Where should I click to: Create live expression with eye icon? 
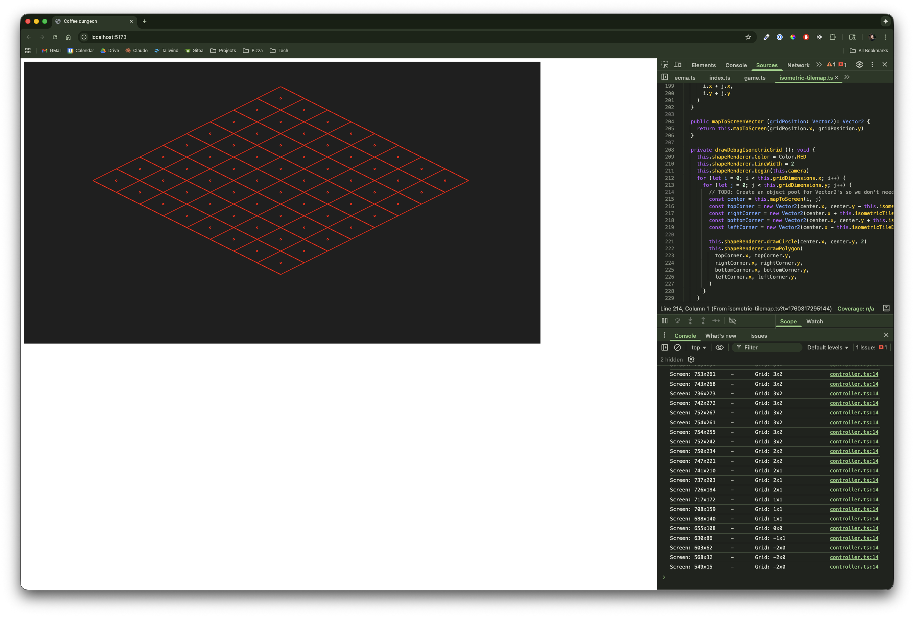pos(719,348)
